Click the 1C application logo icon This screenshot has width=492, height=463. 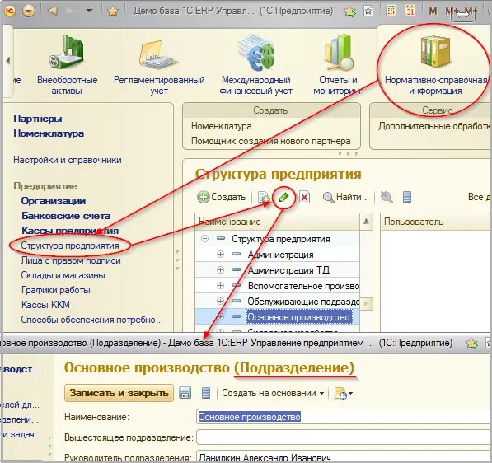point(10,12)
